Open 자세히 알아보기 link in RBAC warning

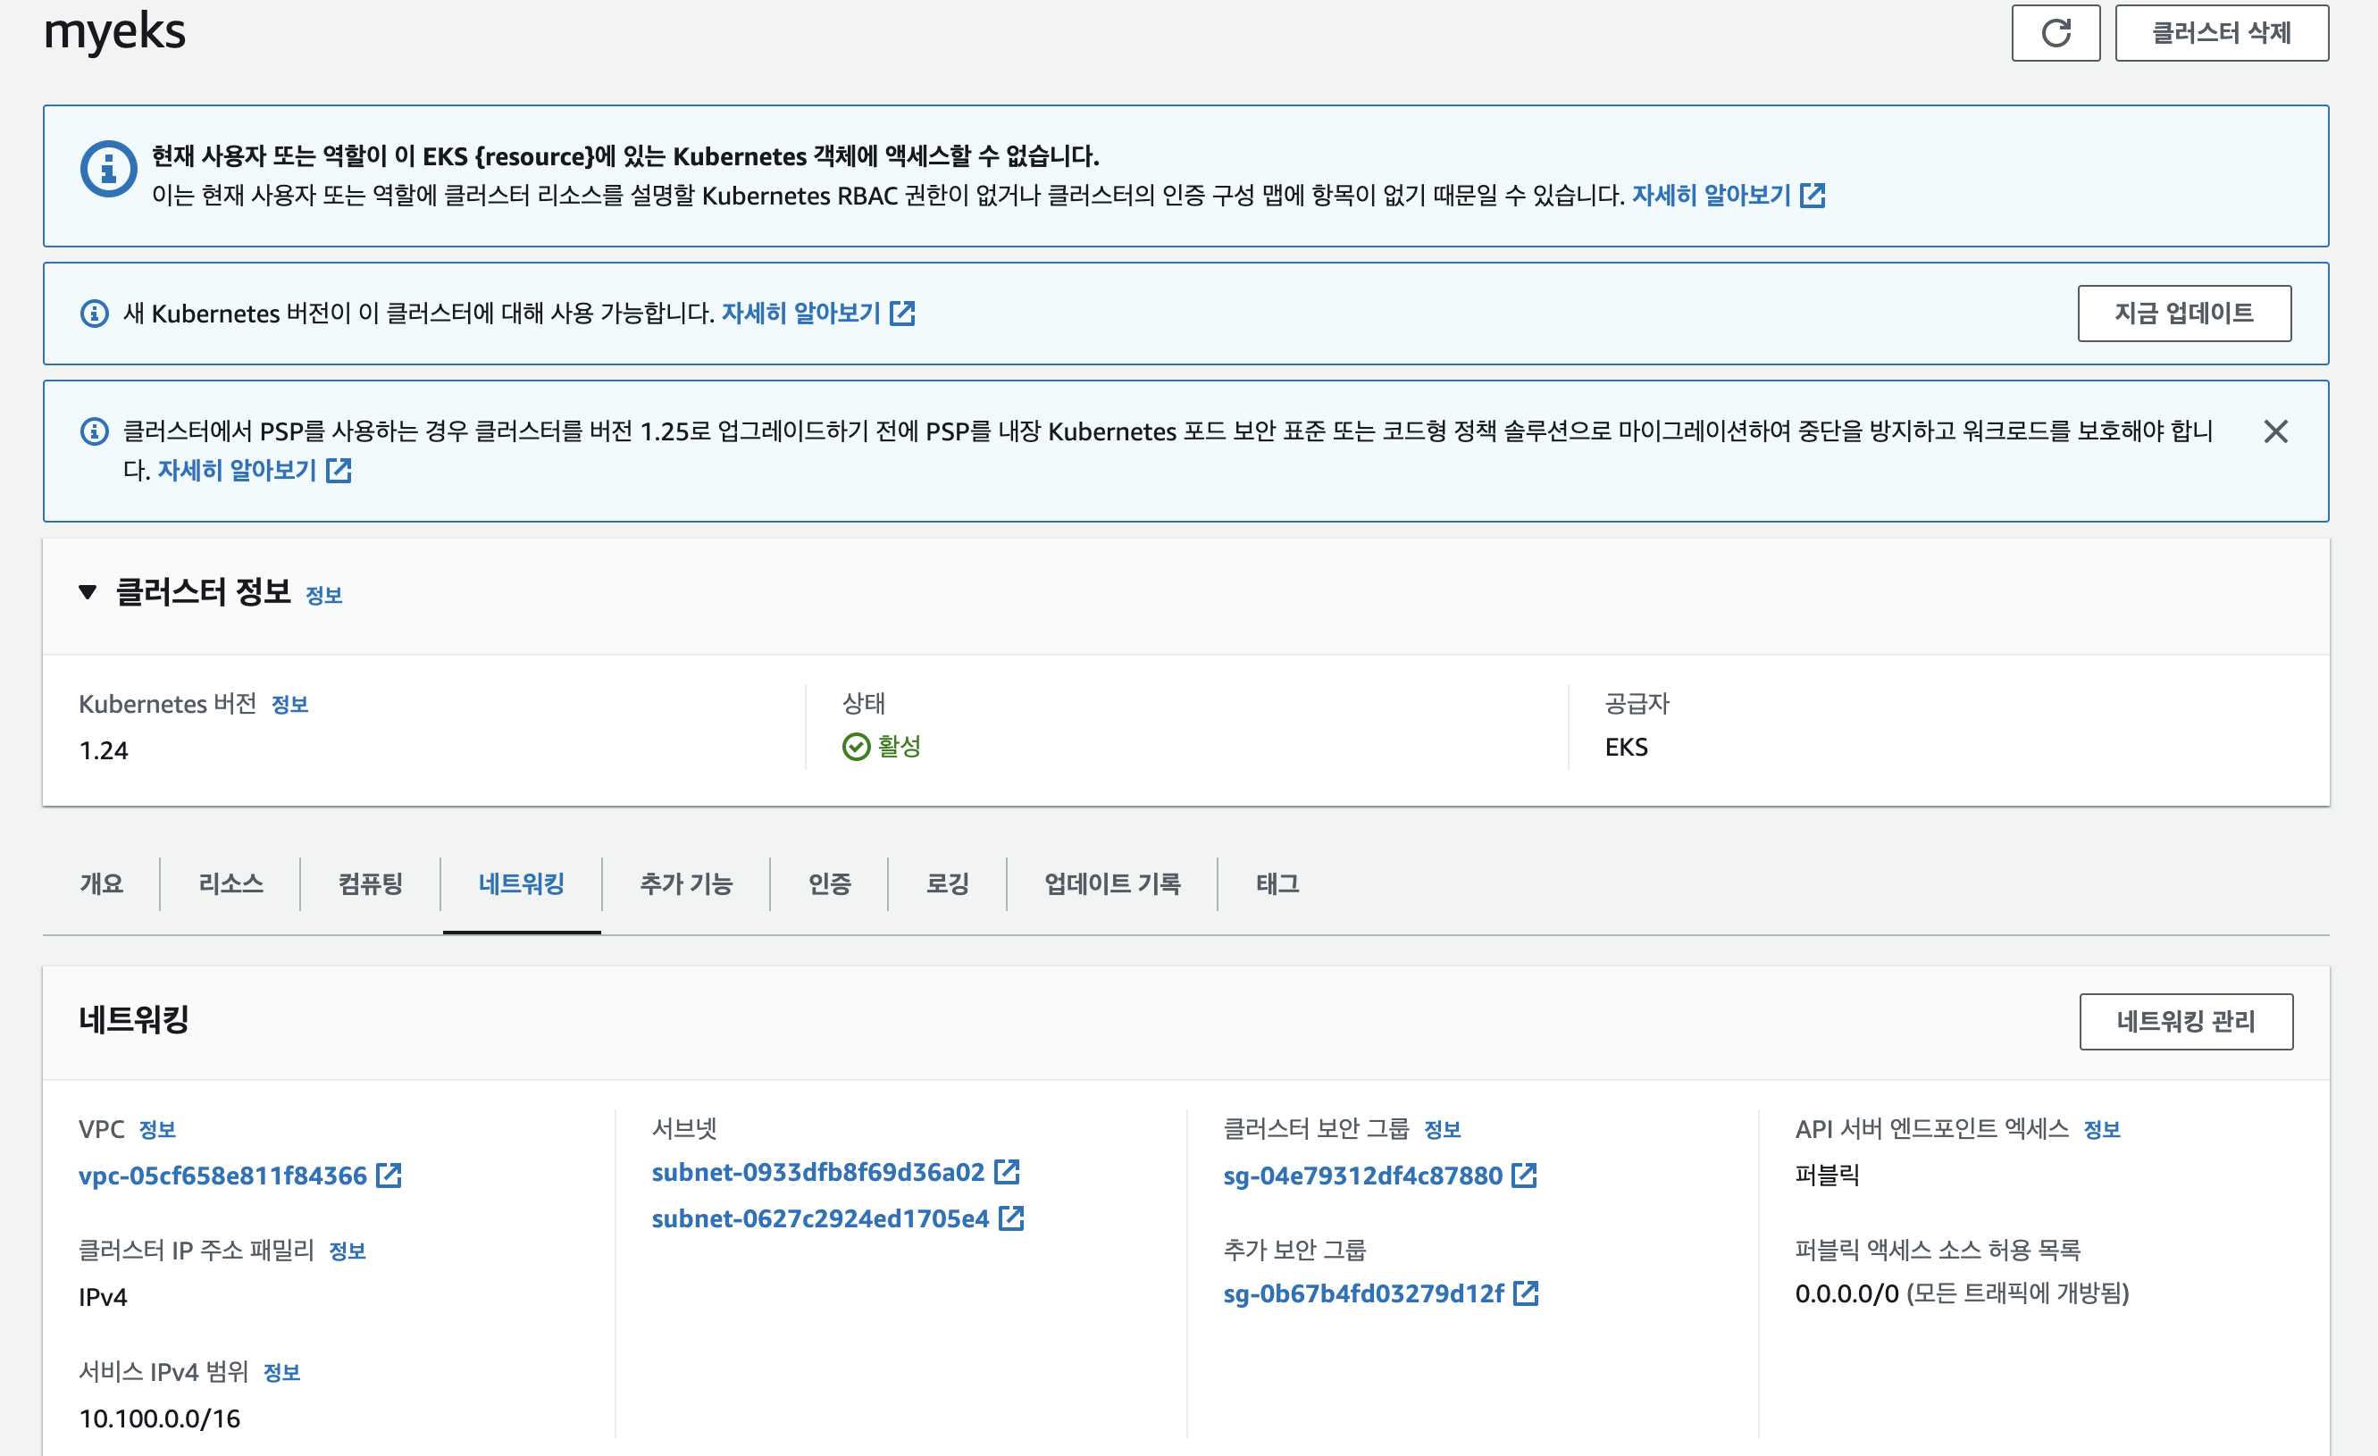(1710, 196)
